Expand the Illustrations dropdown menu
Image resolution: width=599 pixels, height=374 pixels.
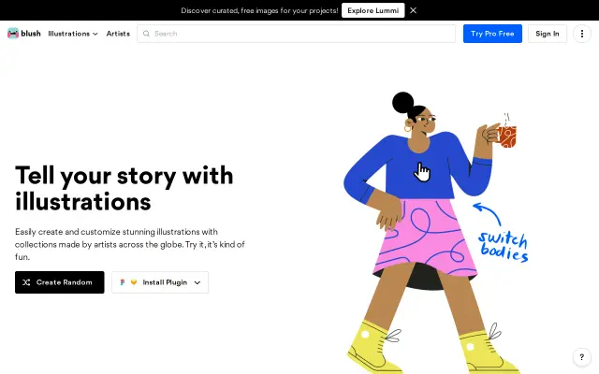click(73, 34)
